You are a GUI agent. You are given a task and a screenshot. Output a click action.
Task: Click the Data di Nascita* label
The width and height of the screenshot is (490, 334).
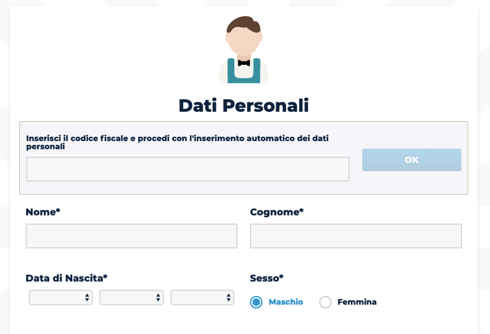click(x=67, y=278)
